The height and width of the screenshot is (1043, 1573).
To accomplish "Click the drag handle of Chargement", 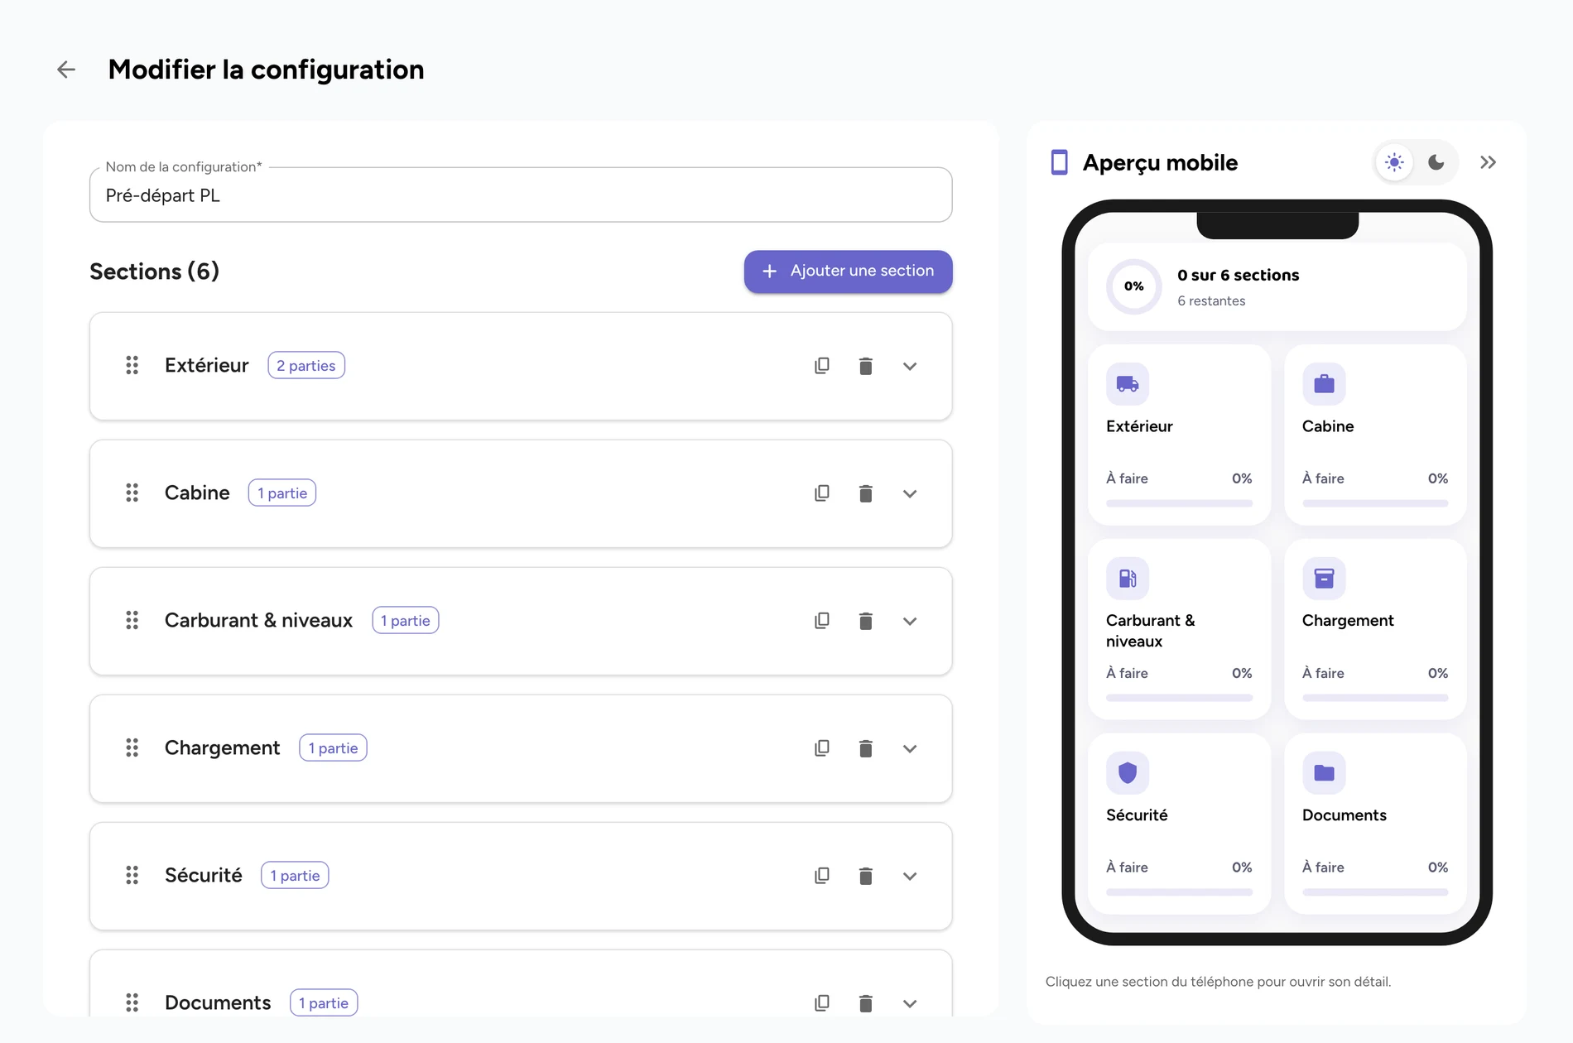I will [x=132, y=747].
